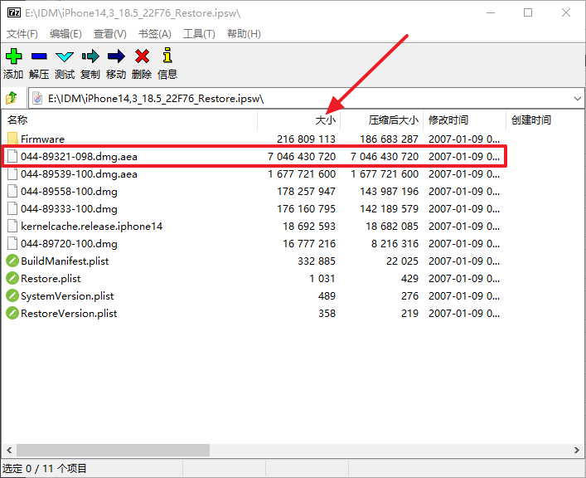Maximize the 7-Zip window
The width and height of the screenshot is (586, 478).
tap(528, 12)
